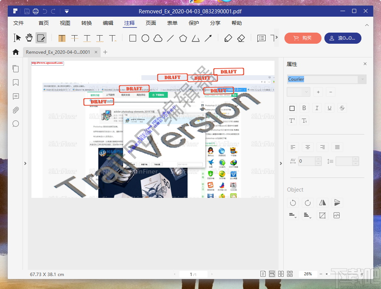Choose the caret insert text tool
381x289 pixels.
pos(112,38)
